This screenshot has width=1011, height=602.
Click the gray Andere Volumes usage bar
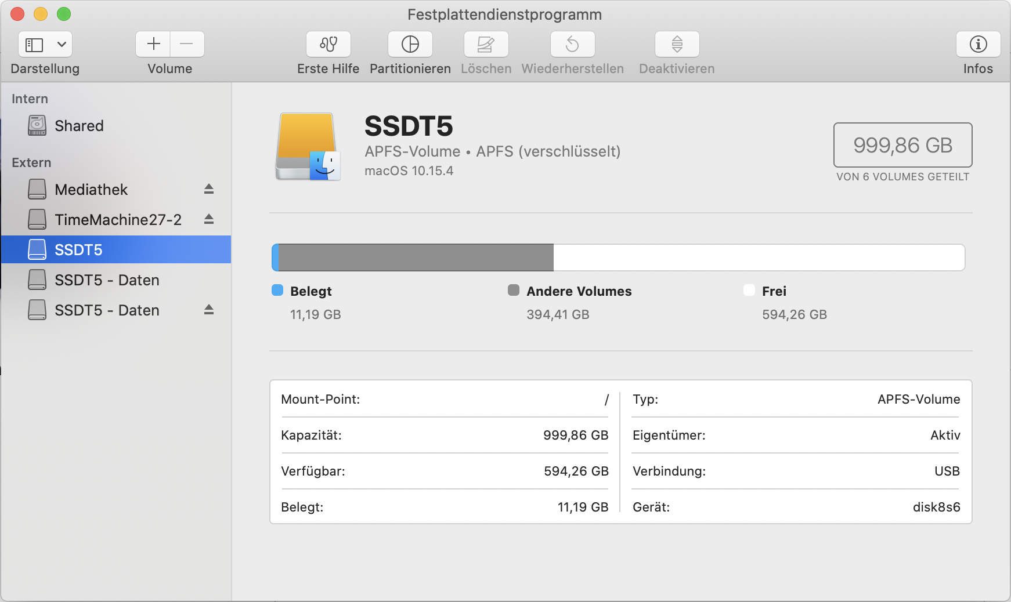pos(416,258)
